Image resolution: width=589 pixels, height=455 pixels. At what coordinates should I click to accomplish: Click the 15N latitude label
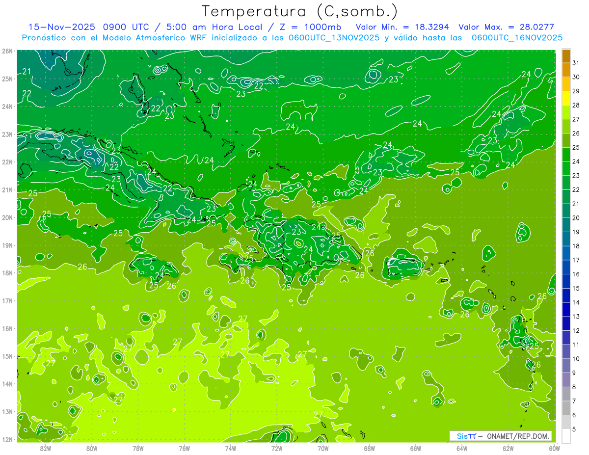tap(7, 356)
